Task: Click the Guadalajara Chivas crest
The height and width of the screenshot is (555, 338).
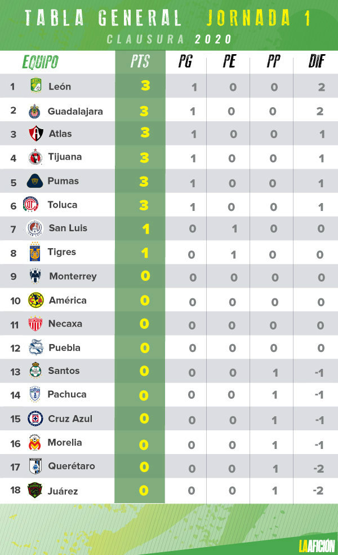Action: 34,111
